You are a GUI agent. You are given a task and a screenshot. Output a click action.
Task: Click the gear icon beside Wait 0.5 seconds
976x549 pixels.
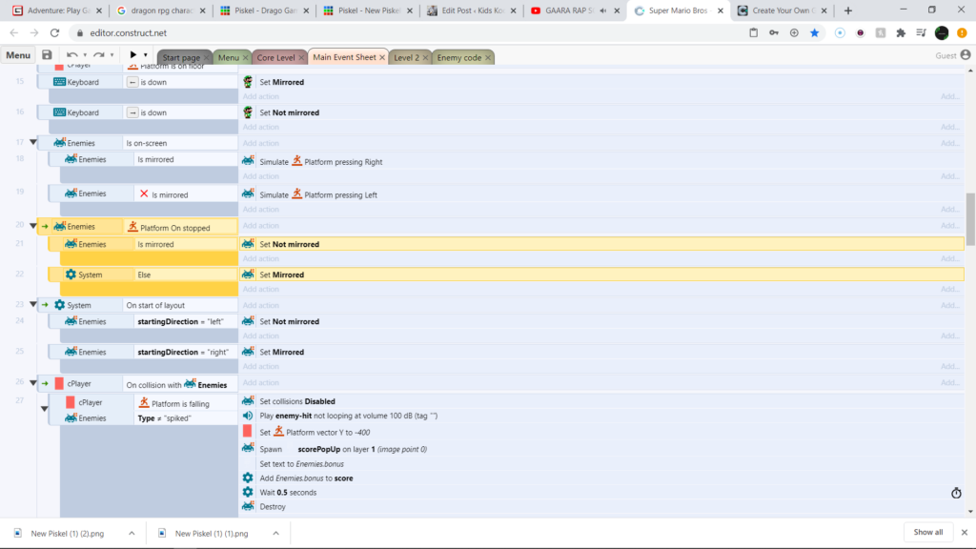click(x=248, y=492)
